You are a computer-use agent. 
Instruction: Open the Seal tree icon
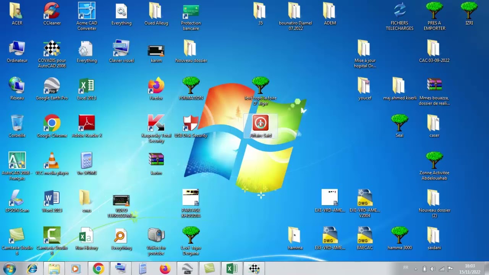click(400, 126)
